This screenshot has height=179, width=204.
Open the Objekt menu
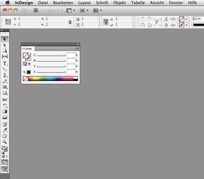point(120,3)
